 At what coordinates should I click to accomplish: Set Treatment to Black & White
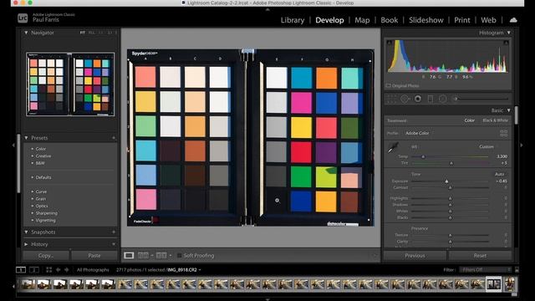(495, 120)
